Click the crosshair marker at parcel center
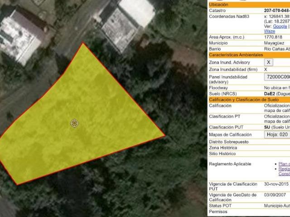This screenshot has width=290, height=217. pos(75,123)
